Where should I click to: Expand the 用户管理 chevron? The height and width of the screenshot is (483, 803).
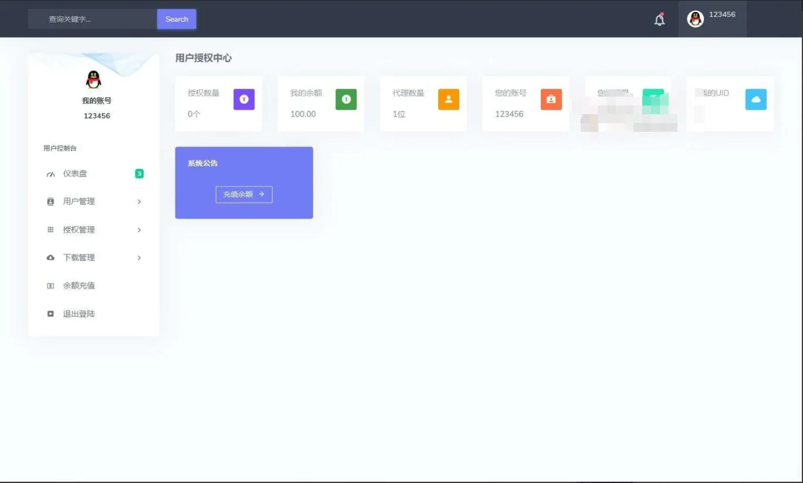139,202
